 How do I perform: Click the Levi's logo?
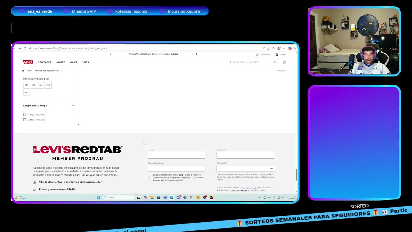coord(28,62)
